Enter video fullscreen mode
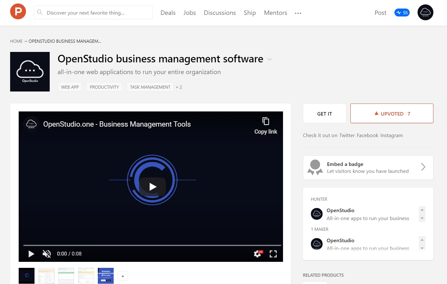The height and width of the screenshot is (284, 447). (273, 254)
